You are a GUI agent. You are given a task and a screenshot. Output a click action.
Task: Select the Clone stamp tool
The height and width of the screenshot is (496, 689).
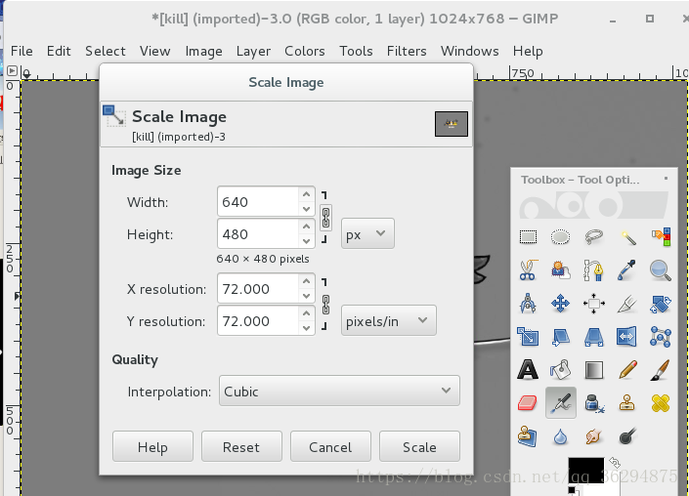pos(627,403)
